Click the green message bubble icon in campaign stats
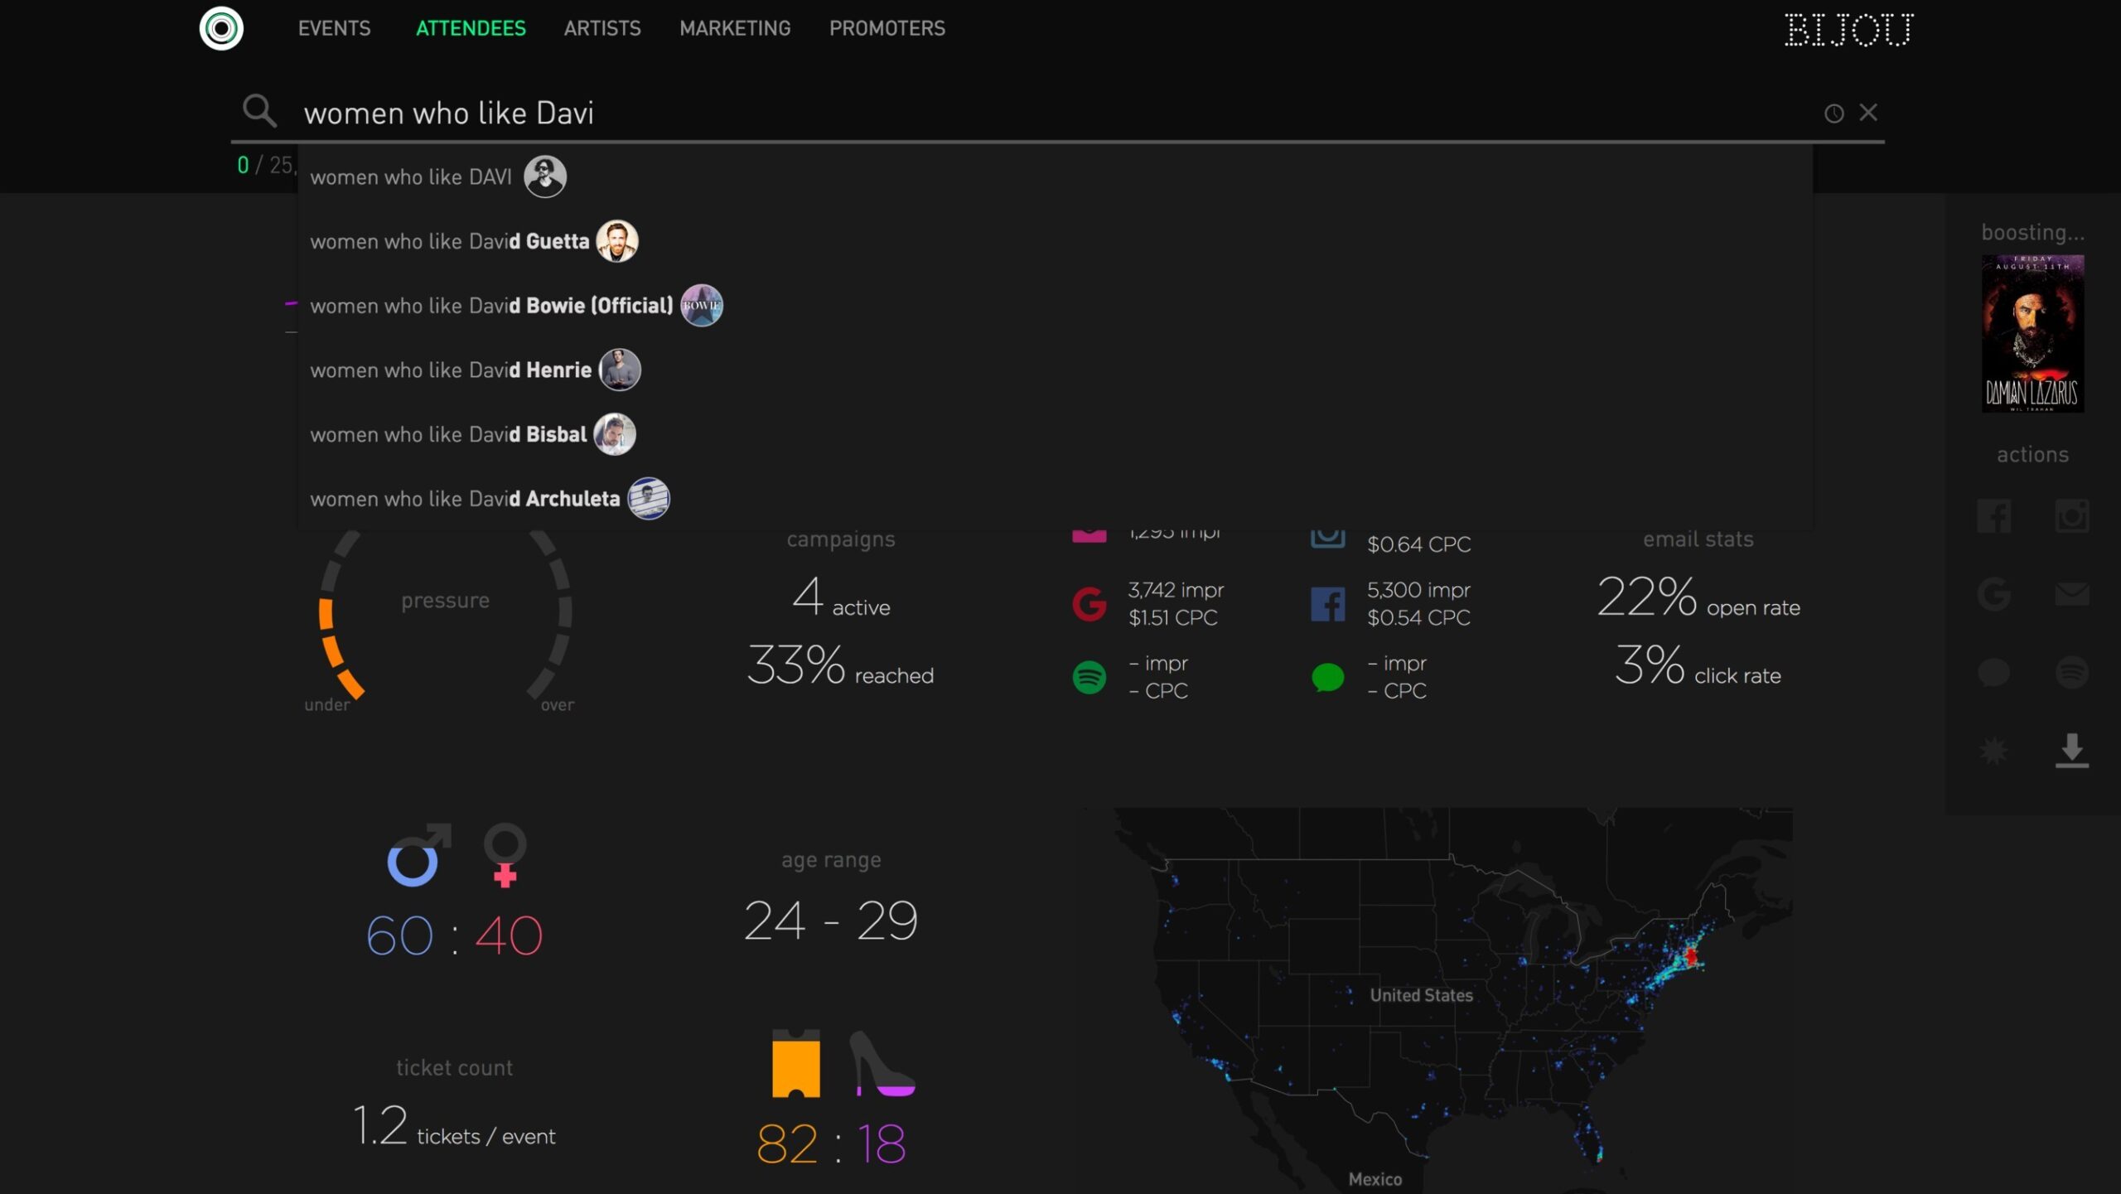This screenshot has height=1194, width=2121. point(1327,677)
